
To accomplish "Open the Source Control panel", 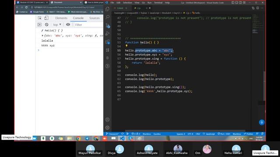I will tap(107, 25).
